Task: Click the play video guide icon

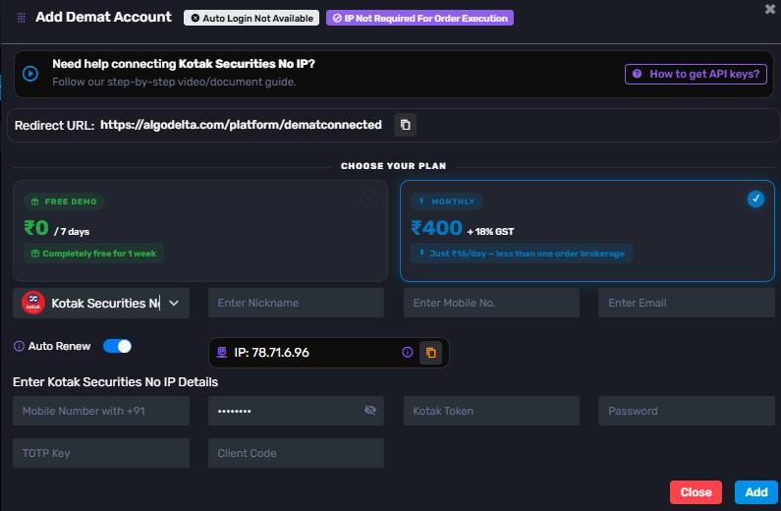Action: tap(30, 74)
